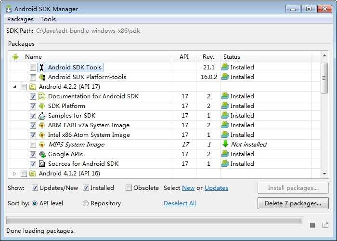Select the API level sort radio button

coord(35,203)
